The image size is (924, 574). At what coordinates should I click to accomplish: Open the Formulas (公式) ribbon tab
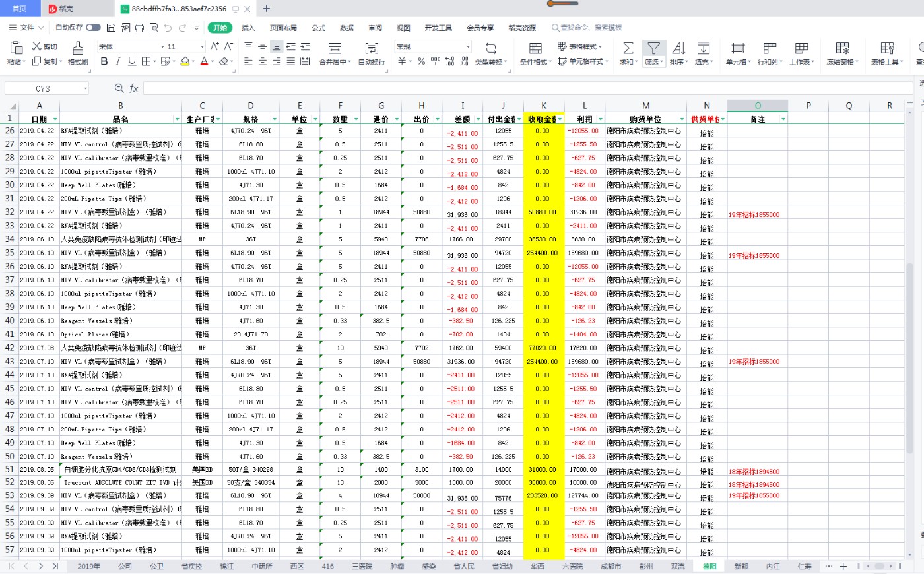click(x=319, y=28)
